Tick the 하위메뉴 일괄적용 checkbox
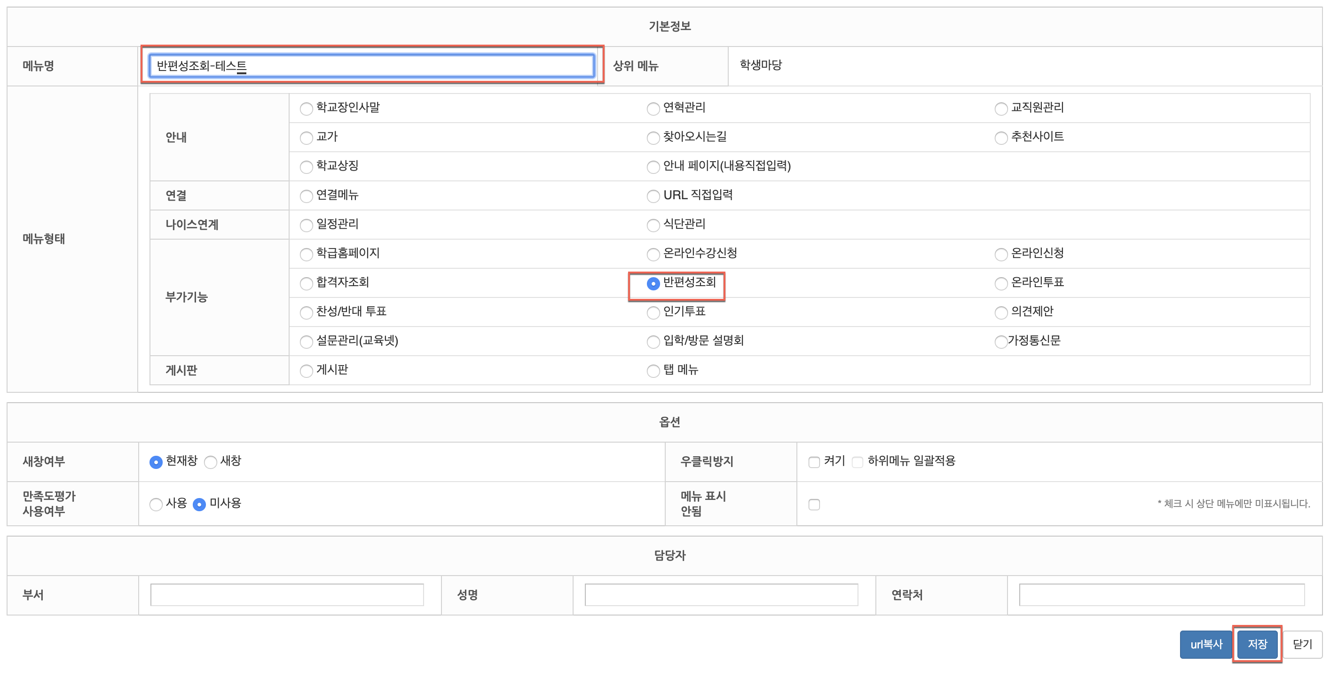 click(x=858, y=462)
